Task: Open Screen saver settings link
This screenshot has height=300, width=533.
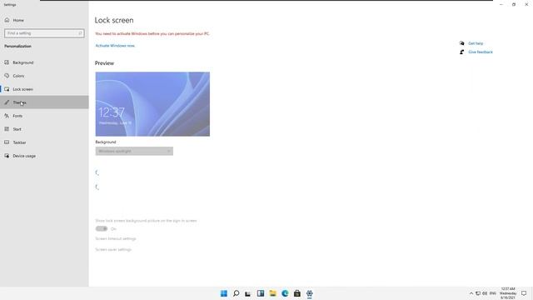Action: pyautogui.click(x=113, y=250)
